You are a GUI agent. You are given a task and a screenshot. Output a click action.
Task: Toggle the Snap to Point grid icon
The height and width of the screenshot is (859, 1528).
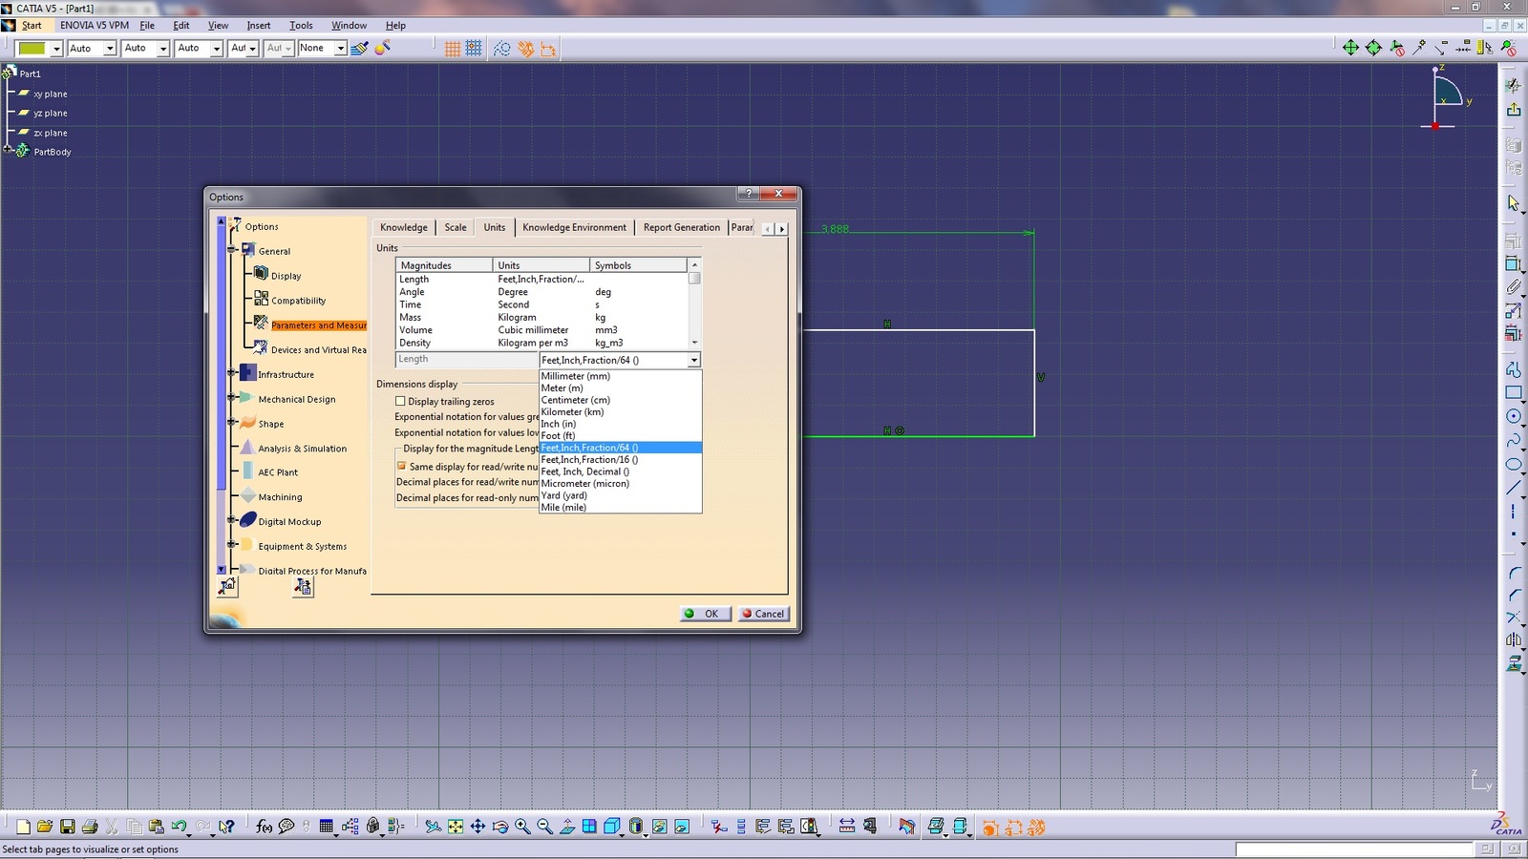tap(474, 48)
